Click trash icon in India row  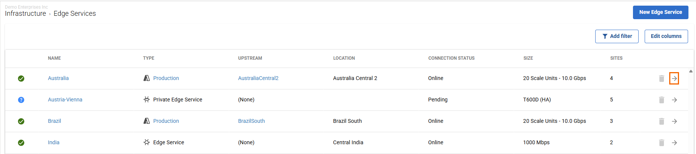(661, 143)
